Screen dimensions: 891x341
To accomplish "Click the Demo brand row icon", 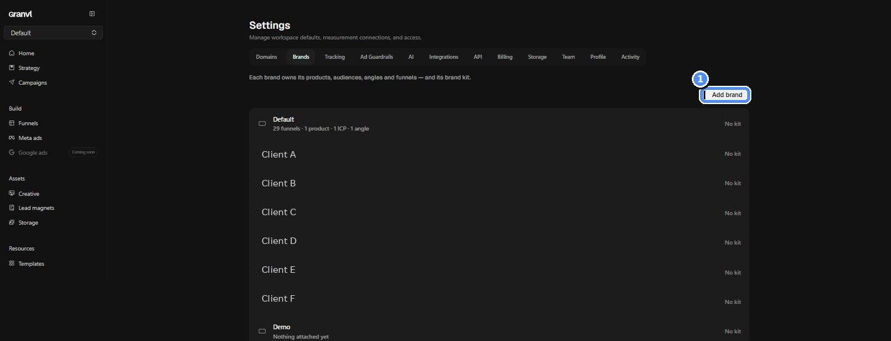I will point(262,331).
